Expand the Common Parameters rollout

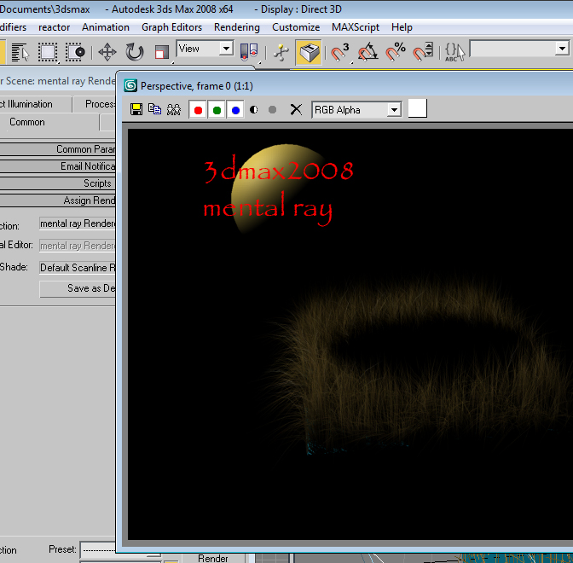[58, 149]
